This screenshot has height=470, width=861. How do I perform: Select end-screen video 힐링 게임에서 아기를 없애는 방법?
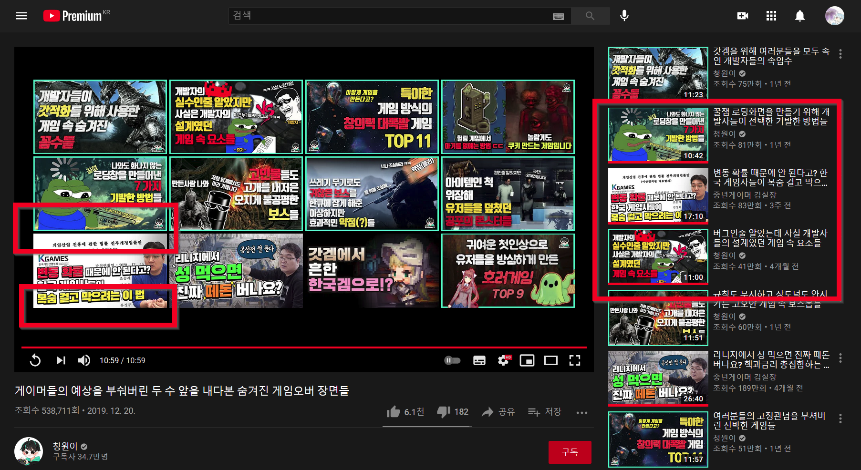(508, 117)
